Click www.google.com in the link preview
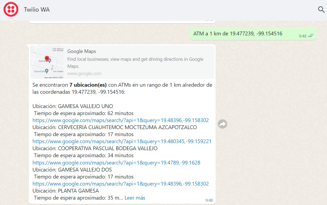This screenshot has width=327, height=205. coord(84,73)
